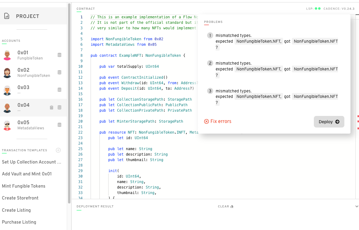Open the Set Up Collection Account template
Screen dimensions: 359x230
click(x=31, y=162)
